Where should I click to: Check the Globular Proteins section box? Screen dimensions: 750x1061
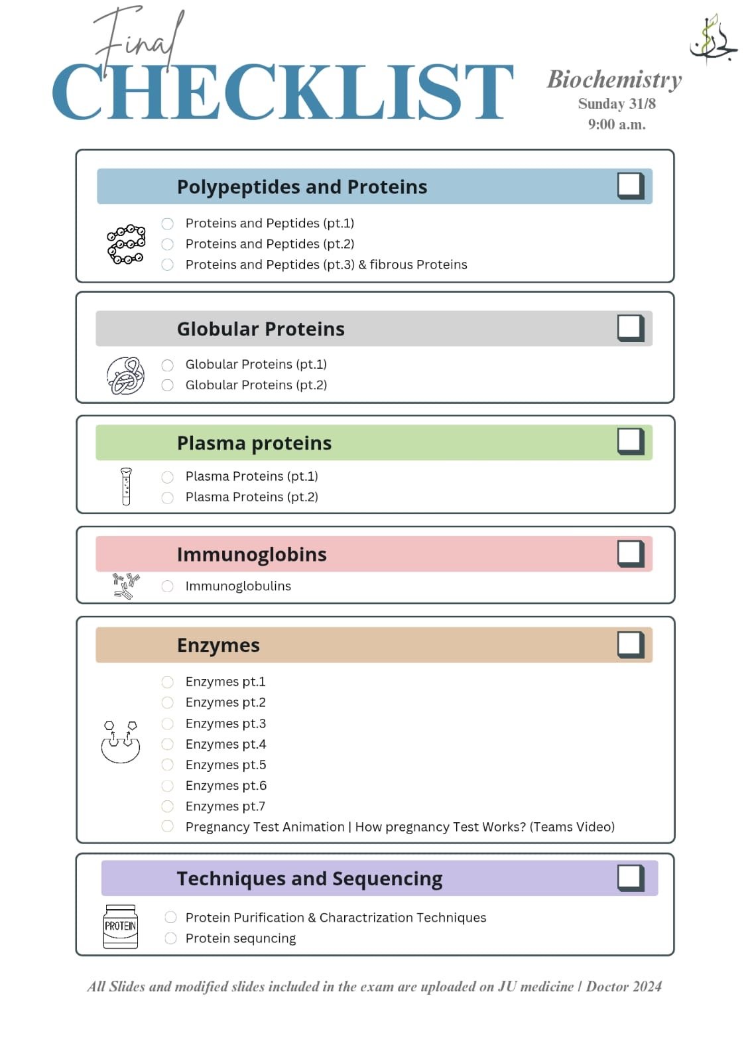pyautogui.click(x=631, y=328)
